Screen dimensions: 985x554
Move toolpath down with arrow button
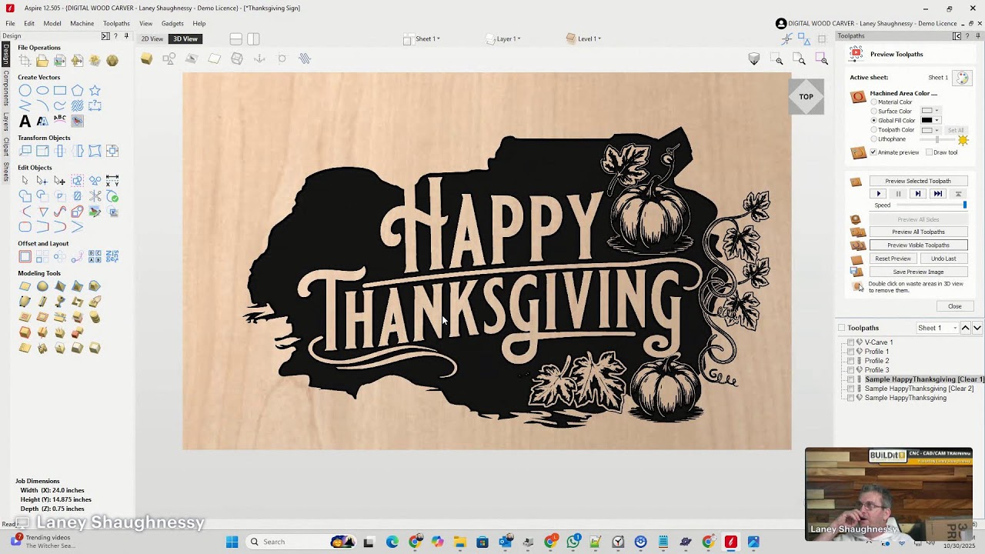(977, 328)
